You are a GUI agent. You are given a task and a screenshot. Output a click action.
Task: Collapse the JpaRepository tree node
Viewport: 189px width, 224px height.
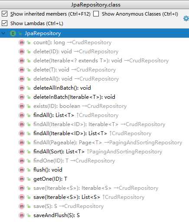click(x=3, y=33)
